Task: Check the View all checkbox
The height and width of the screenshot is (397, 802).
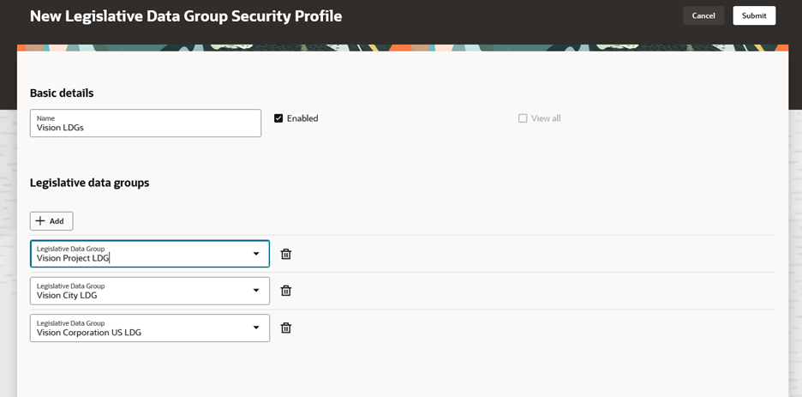Action: [523, 118]
